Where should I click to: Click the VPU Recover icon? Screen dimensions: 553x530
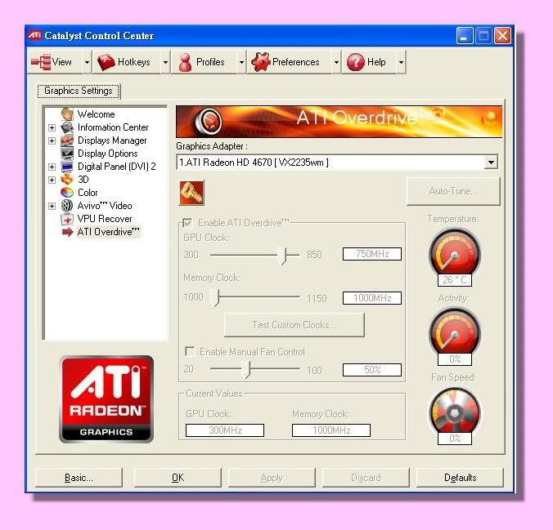[x=67, y=219]
